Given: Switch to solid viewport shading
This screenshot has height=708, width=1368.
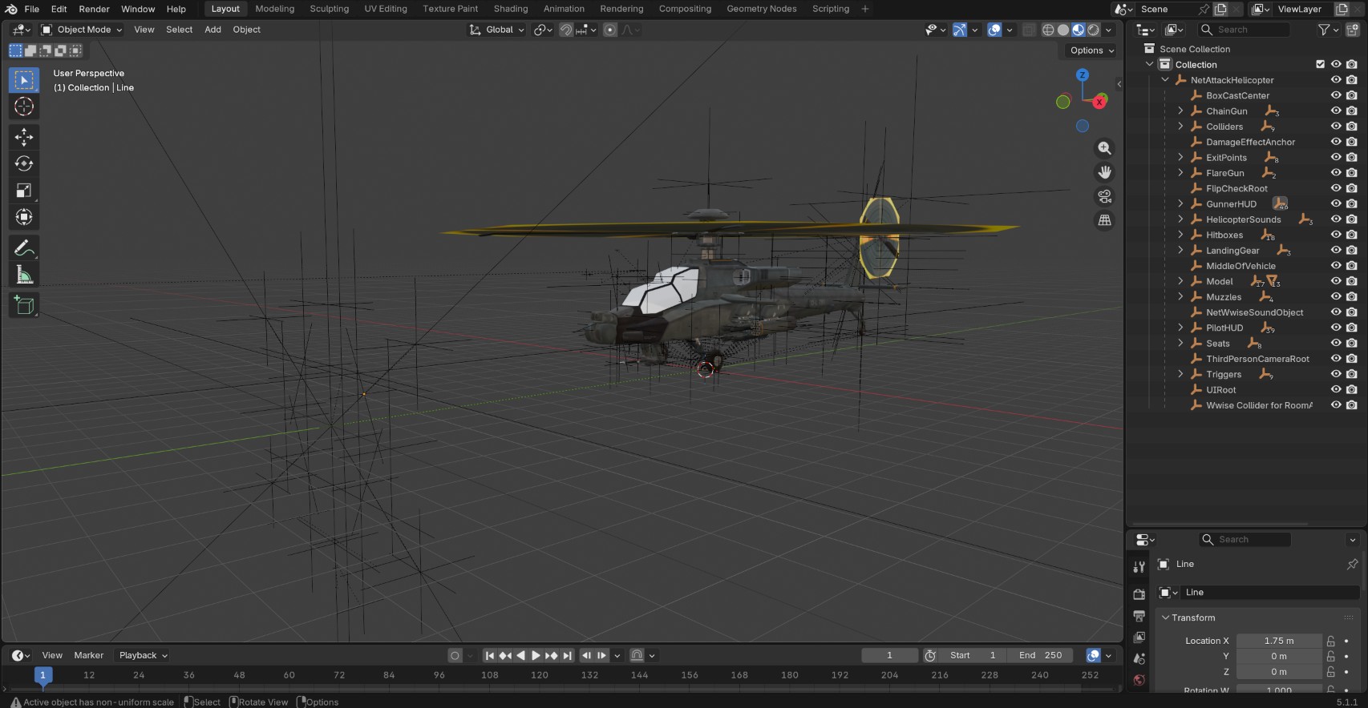Looking at the screenshot, I should tap(1063, 30).
